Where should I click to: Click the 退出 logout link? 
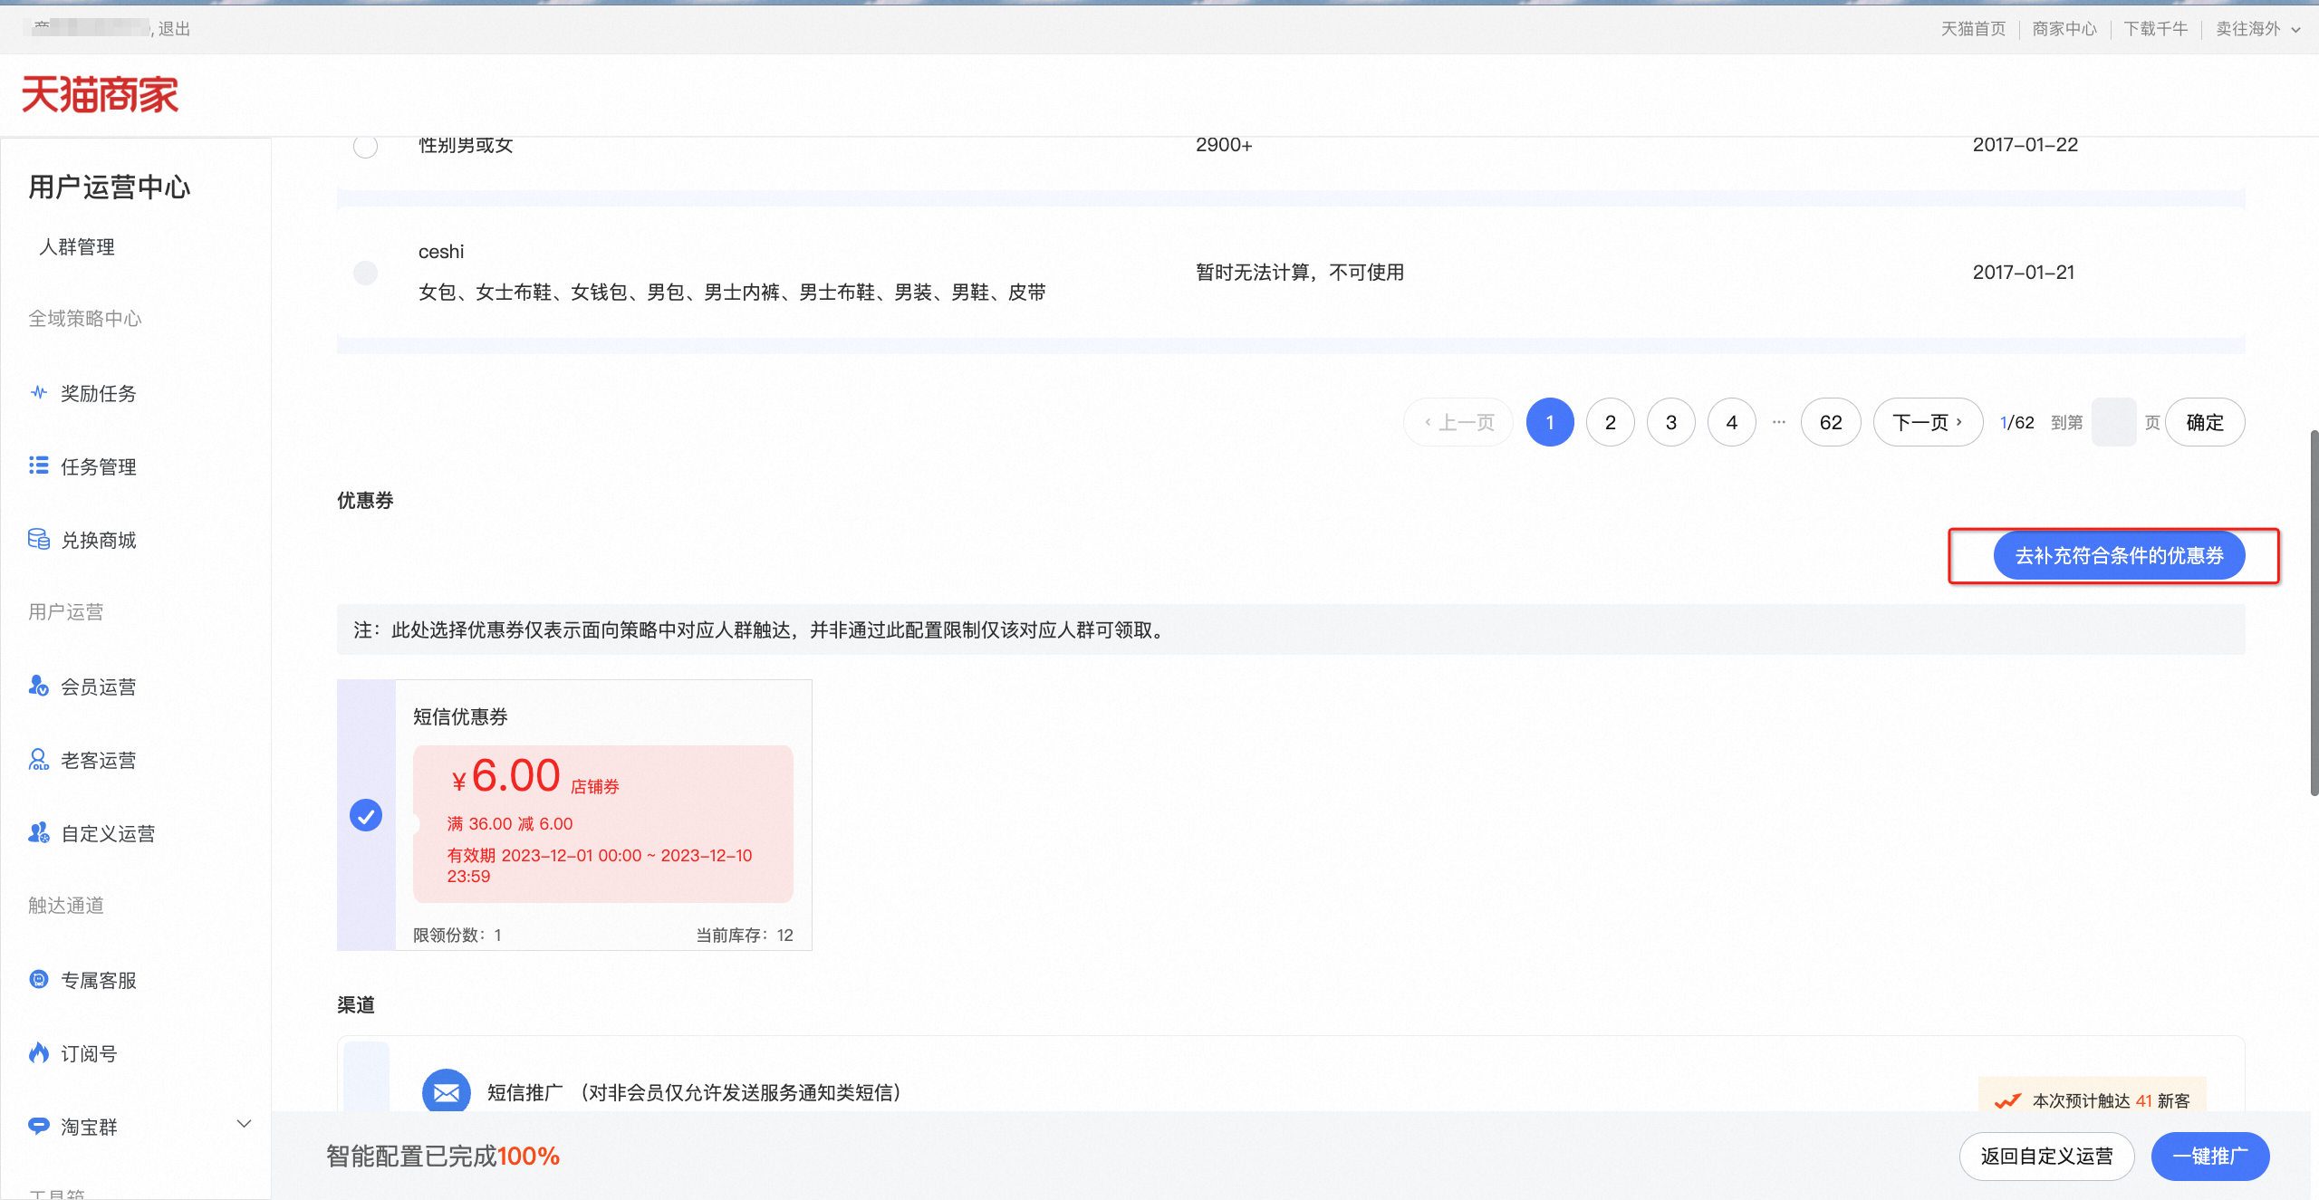point(174,29)
